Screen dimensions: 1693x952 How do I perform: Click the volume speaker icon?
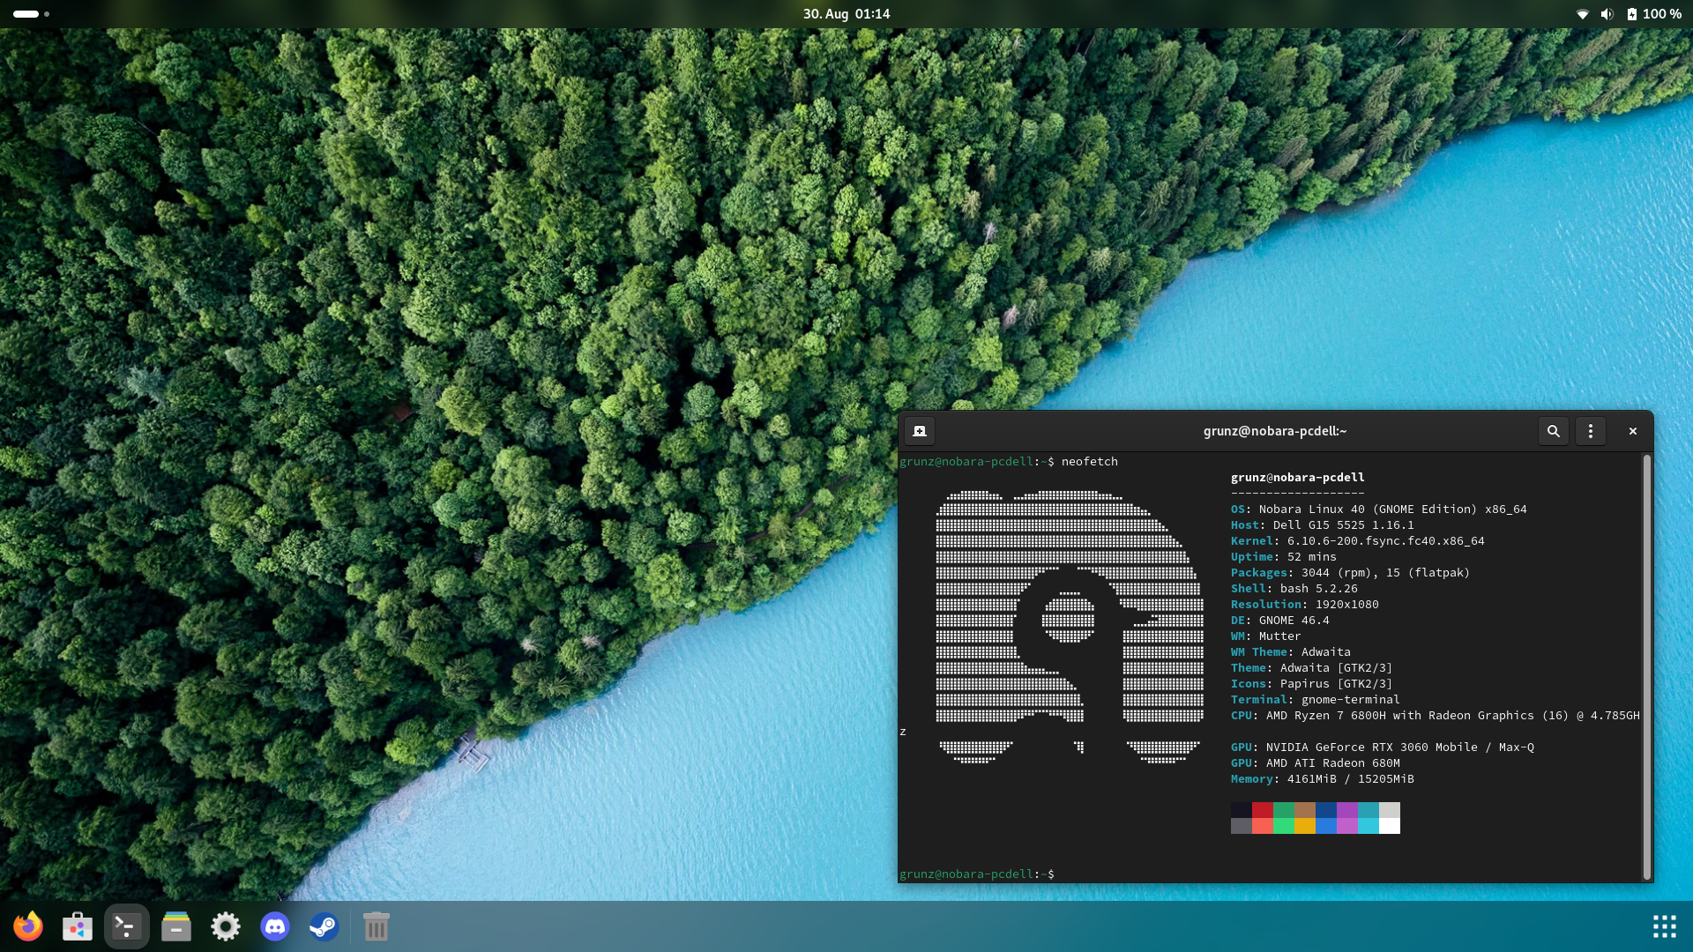tap(1607, 14)
